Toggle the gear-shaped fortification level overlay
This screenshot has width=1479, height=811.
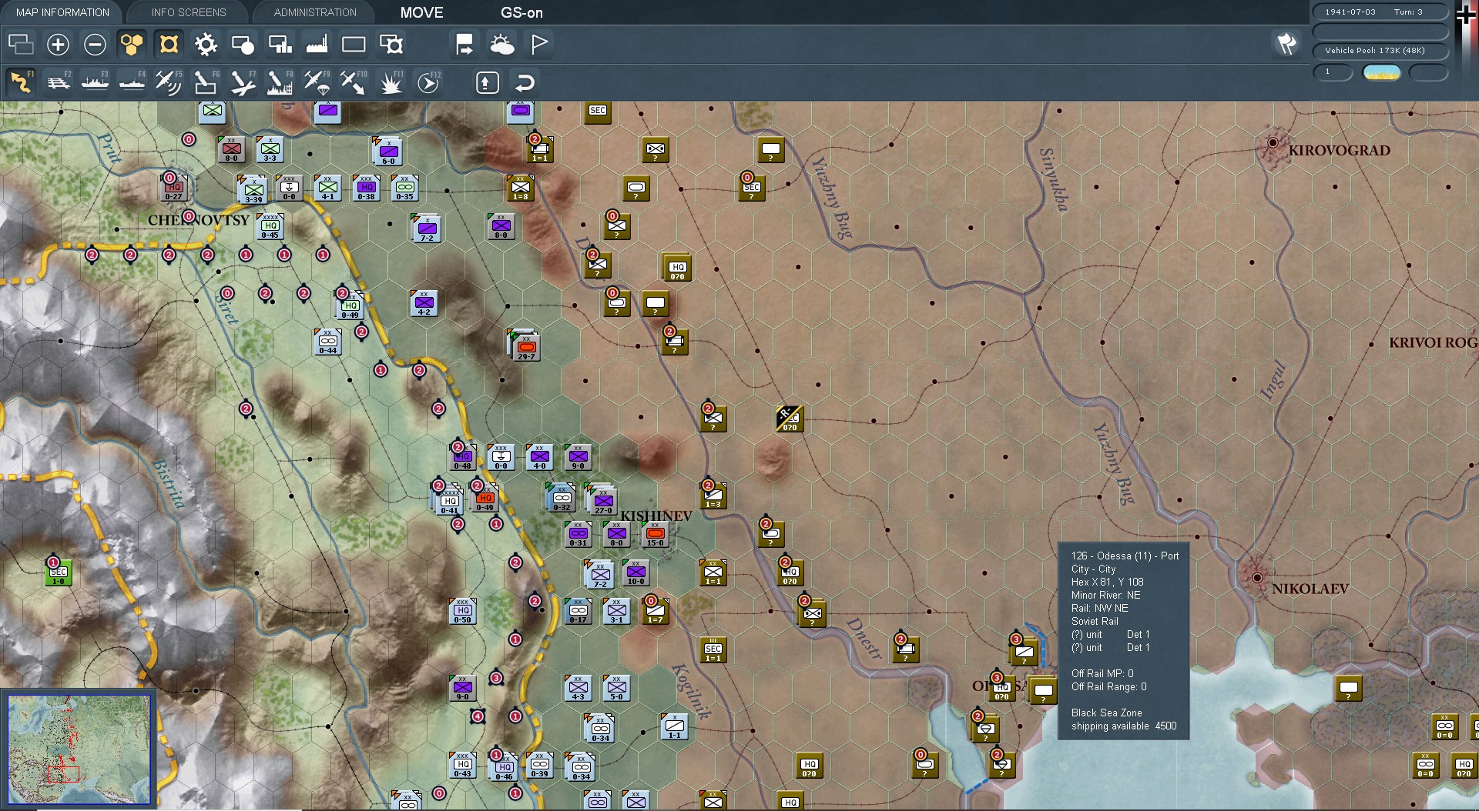[206, 45]
